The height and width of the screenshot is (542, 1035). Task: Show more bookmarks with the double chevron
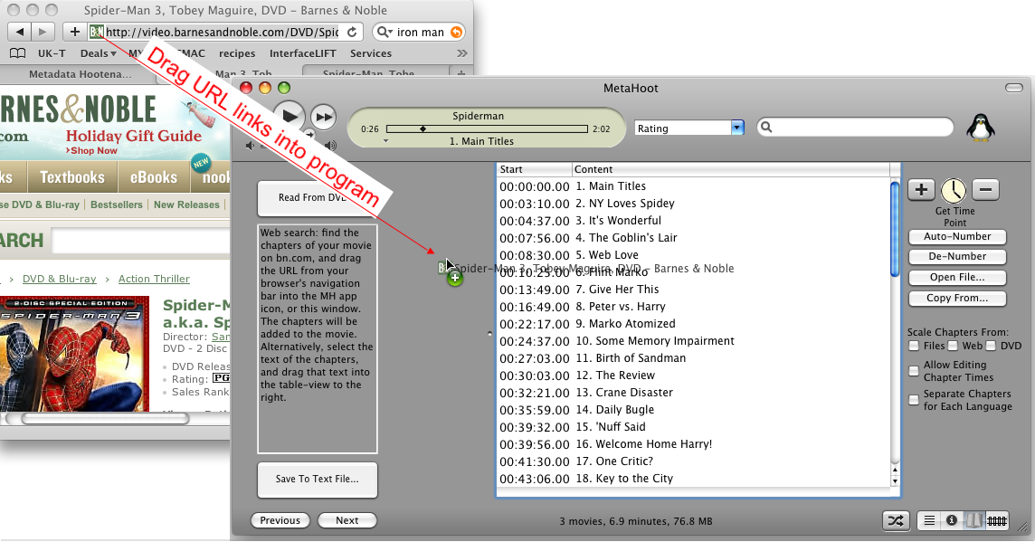tap(462, 53)
